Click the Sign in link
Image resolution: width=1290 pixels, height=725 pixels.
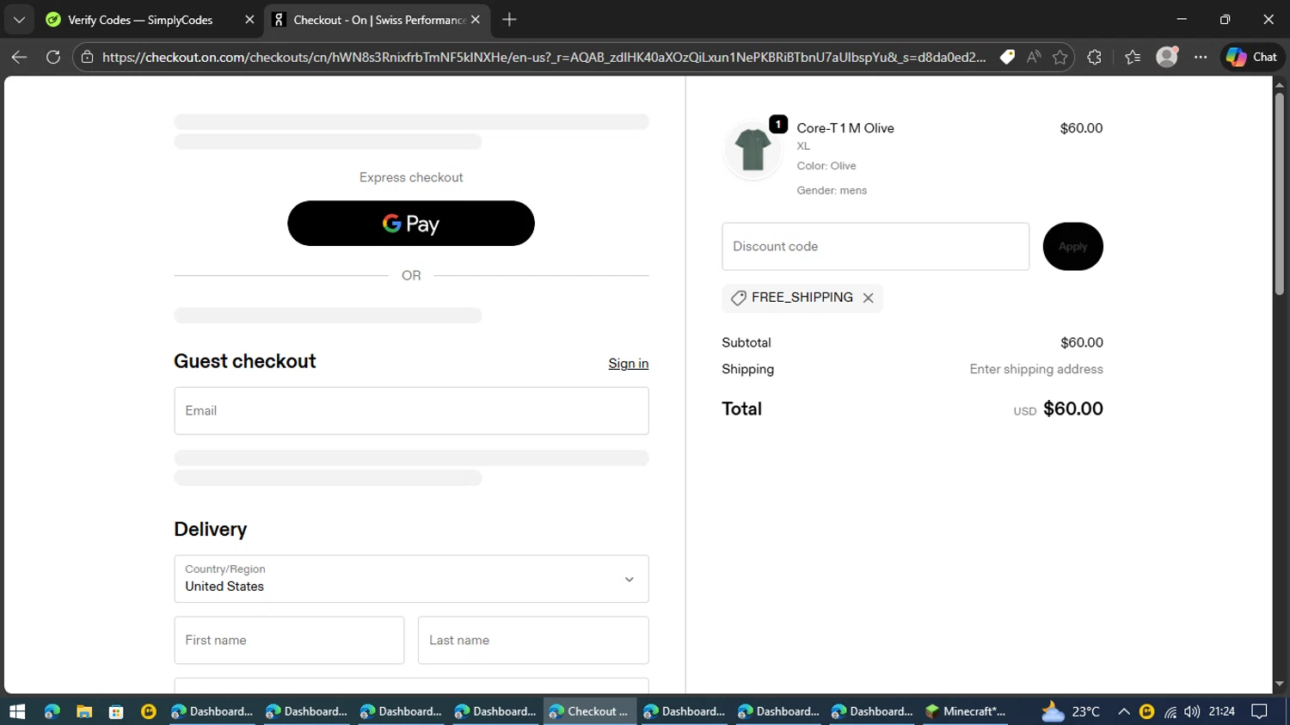(629, 364)
